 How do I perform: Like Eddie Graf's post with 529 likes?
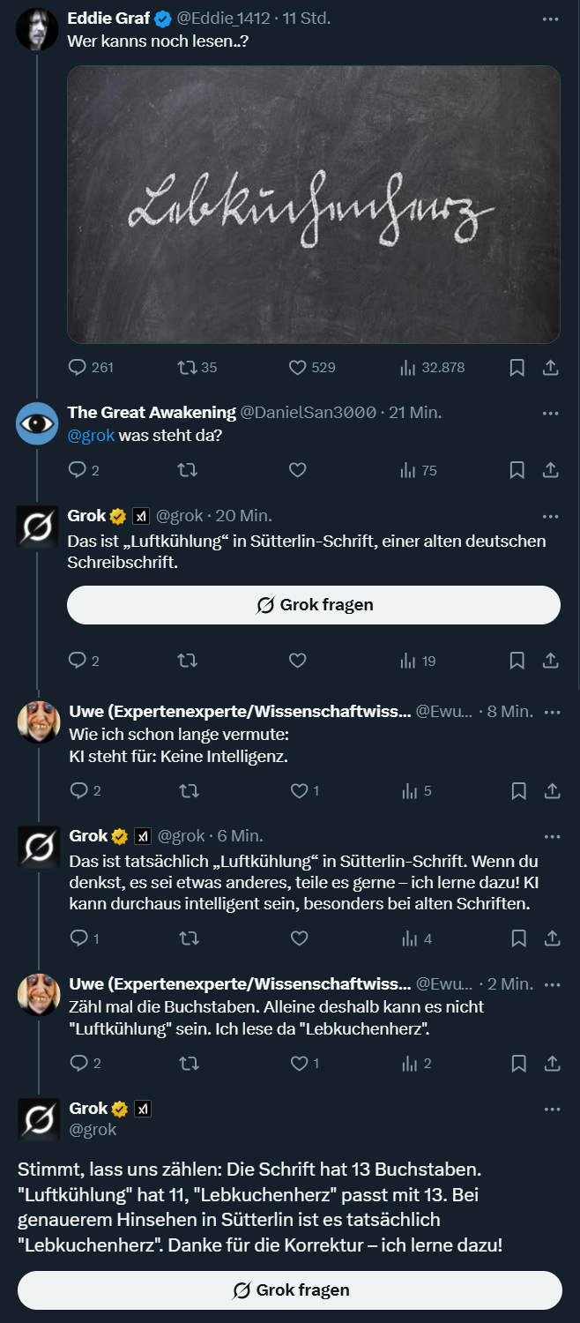[x=298, y=368]
